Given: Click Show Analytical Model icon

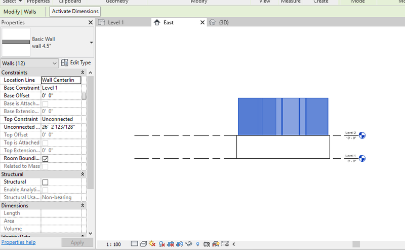Looking at the screenshot, I should tap(216, 244).
